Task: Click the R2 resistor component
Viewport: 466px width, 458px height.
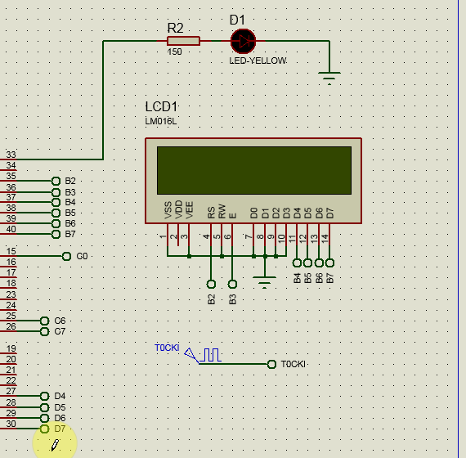Action: click(x=183, y=41)
